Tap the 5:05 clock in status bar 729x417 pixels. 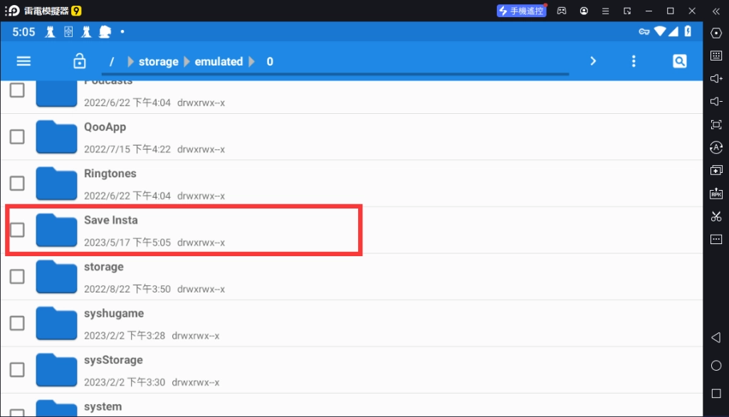click(x=23, y=32)
